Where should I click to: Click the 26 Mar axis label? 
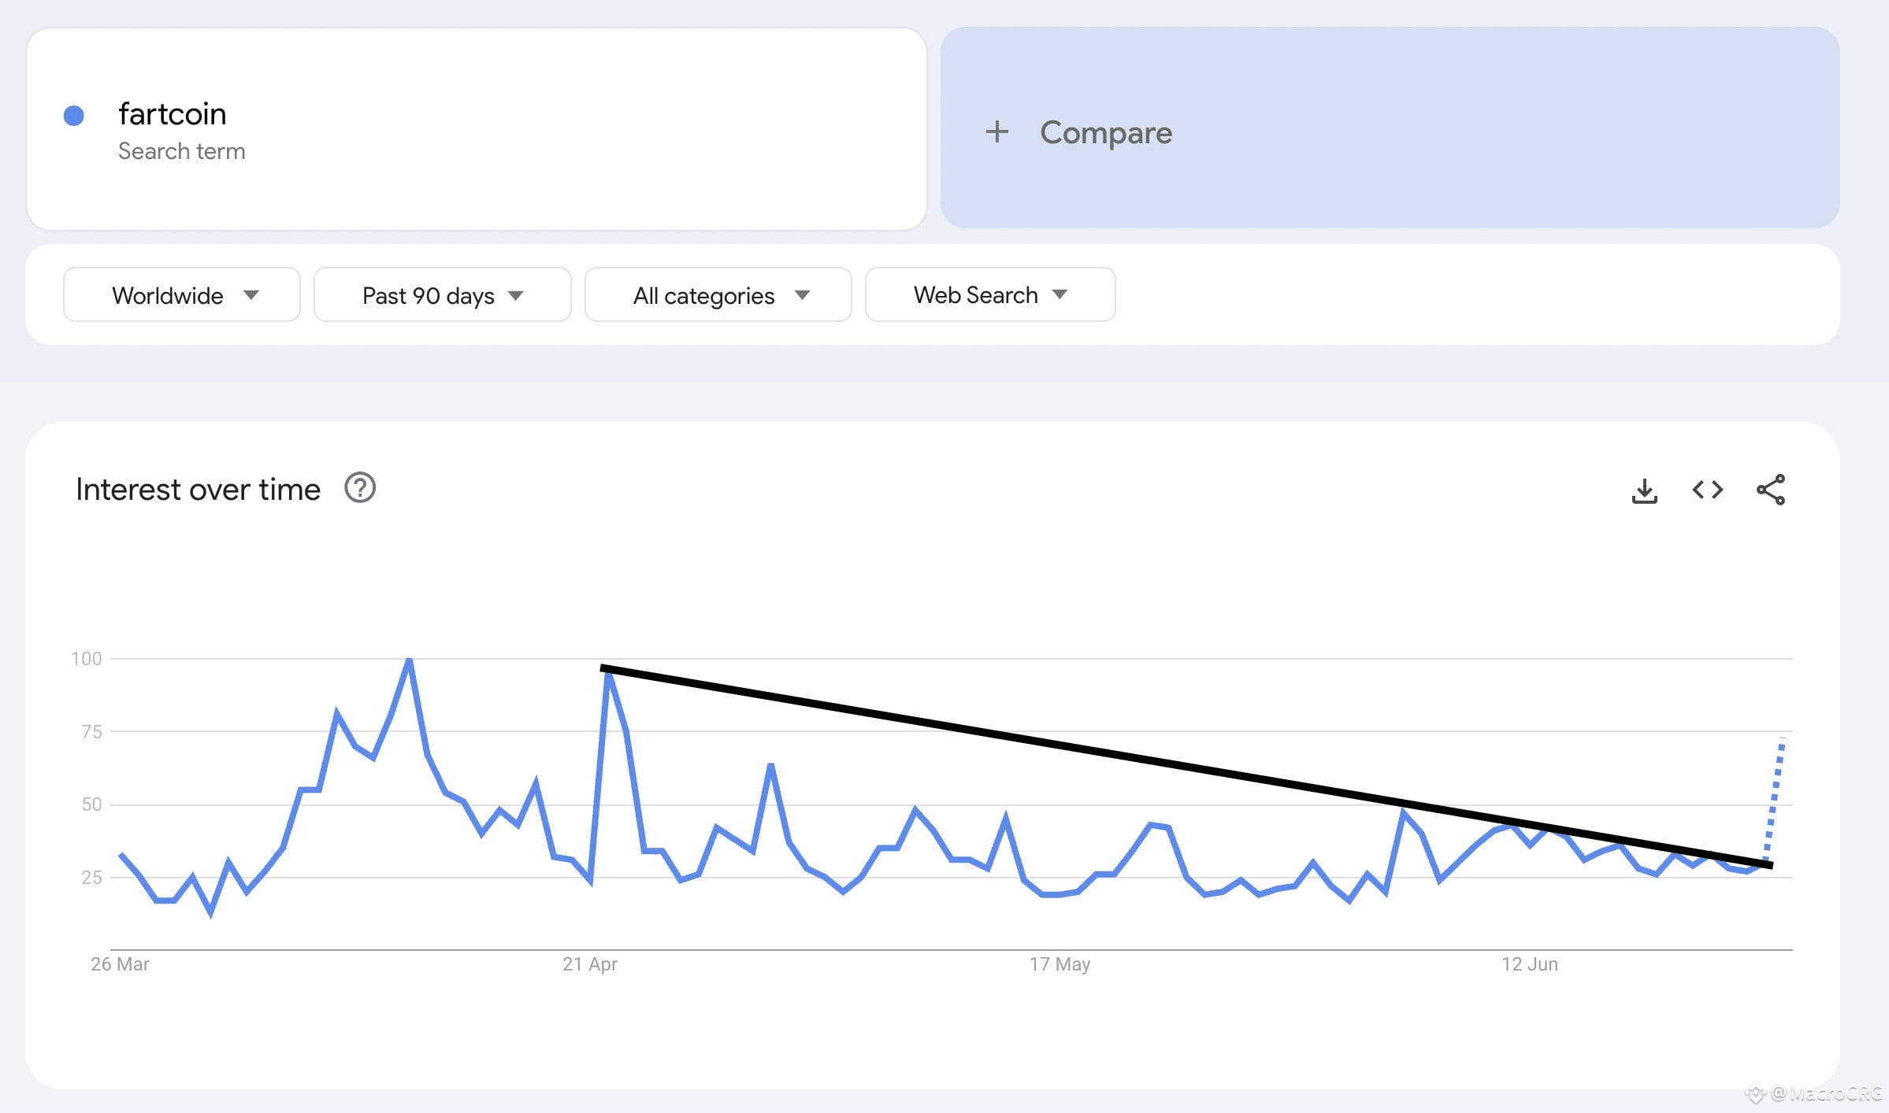pyautogui.click(x=120, y=964)
